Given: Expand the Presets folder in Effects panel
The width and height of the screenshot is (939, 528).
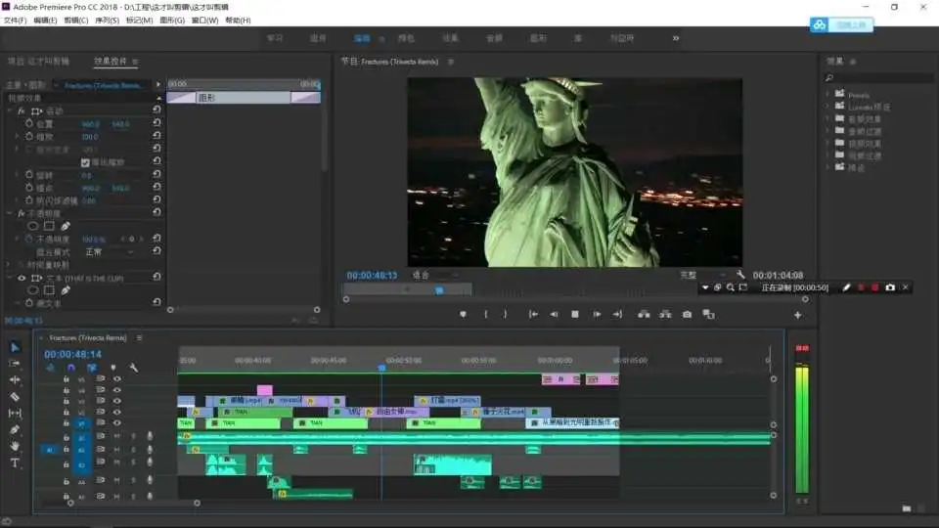Looking at the screenshot, I should point(827,95).
